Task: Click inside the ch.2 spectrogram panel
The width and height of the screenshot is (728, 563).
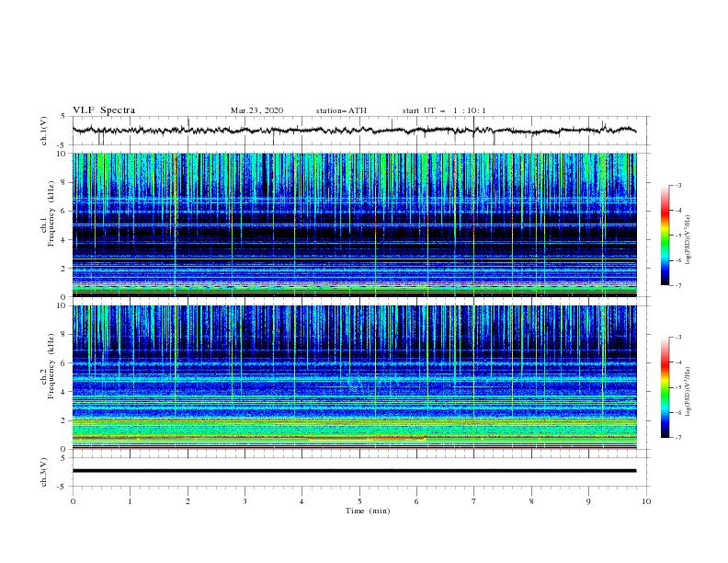Action: tap(354, 377)
